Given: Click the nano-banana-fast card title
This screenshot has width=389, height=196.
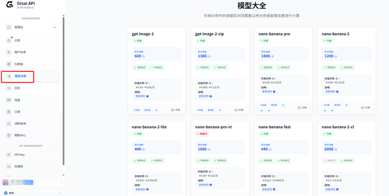Looking at the screenshot, I should (x=274, y=127).
